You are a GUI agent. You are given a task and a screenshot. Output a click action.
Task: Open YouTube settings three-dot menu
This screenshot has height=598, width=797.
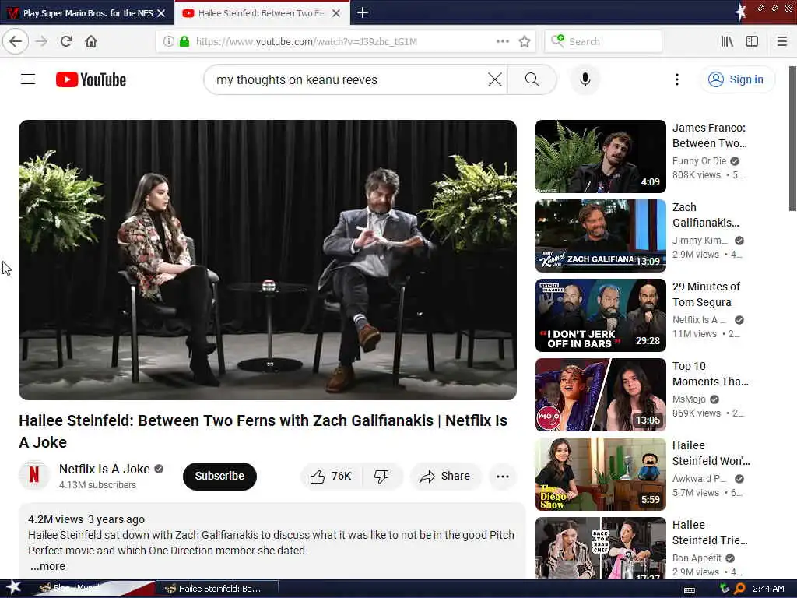tap(676, 79)
